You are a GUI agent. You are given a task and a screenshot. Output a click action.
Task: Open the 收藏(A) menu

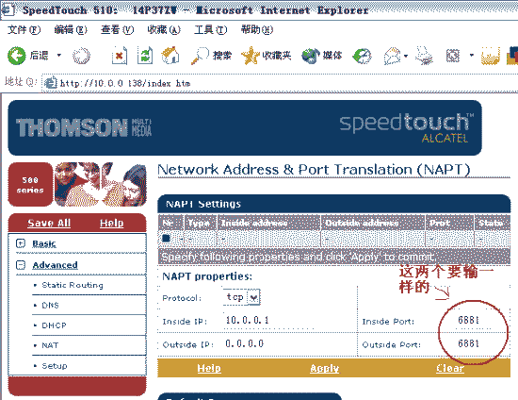click(x=164, y=30)
